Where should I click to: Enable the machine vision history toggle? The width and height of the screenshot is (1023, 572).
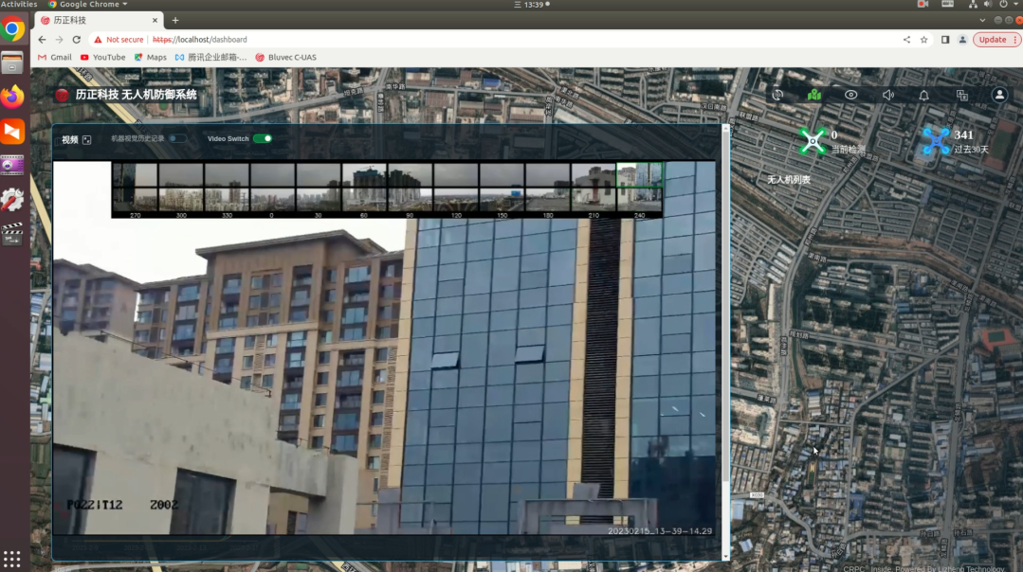(x=176, y=139)
